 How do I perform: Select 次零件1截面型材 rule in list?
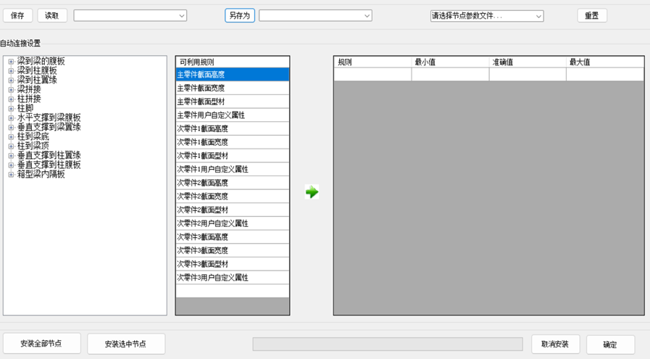(232, 156)
